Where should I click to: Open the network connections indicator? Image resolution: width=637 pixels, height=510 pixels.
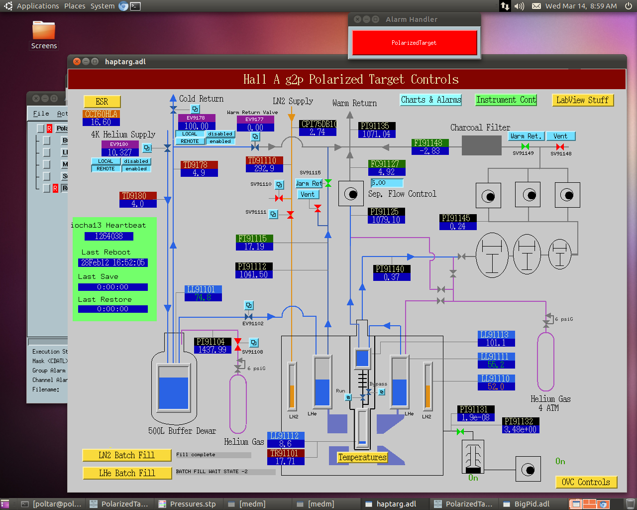pyautogui.click(x=505, y=6)
